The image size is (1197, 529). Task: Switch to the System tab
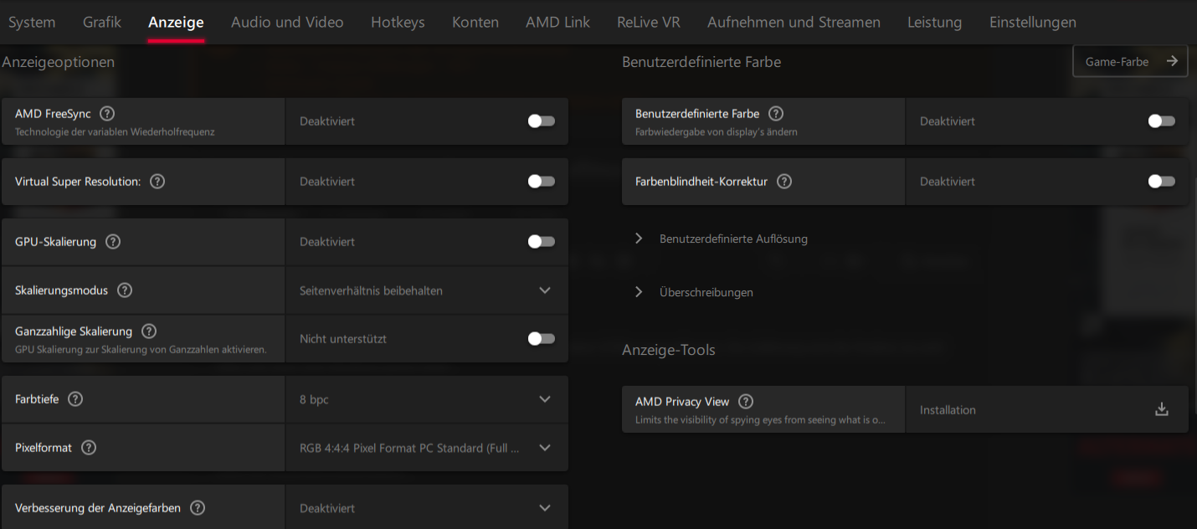(32, 22)
